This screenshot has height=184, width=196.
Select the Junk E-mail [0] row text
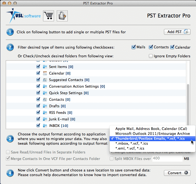[x=62, y=119]
